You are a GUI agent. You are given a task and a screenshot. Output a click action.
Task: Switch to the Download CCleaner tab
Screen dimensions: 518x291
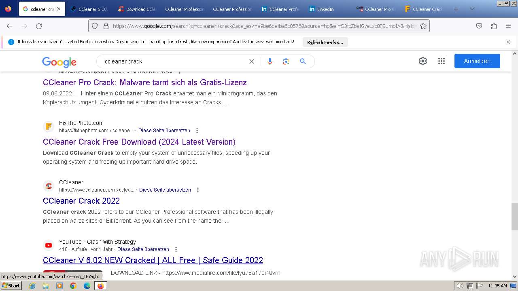point(137,9)
